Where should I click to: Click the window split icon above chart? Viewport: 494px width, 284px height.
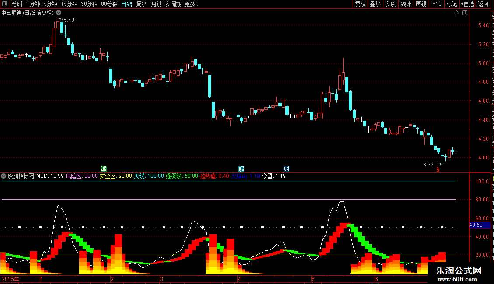click(x=465, y=13)
